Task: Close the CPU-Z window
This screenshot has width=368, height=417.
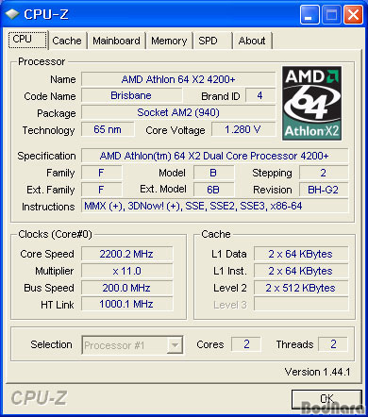Action: point(353,15)
